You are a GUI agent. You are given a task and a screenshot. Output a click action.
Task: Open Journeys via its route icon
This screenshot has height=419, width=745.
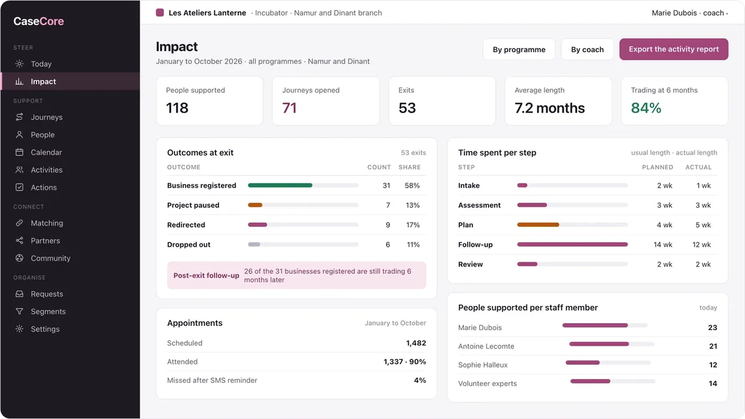tap(19, 117)
